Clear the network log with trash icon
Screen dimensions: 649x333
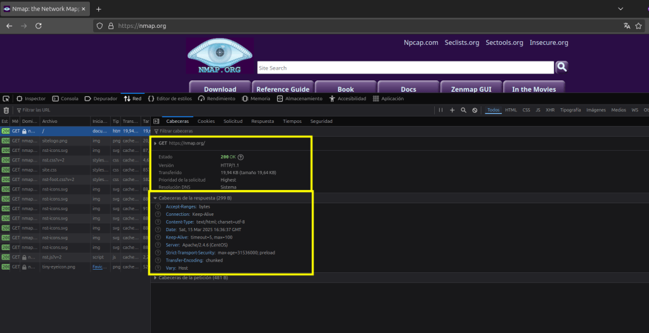(x=6, y=110)
